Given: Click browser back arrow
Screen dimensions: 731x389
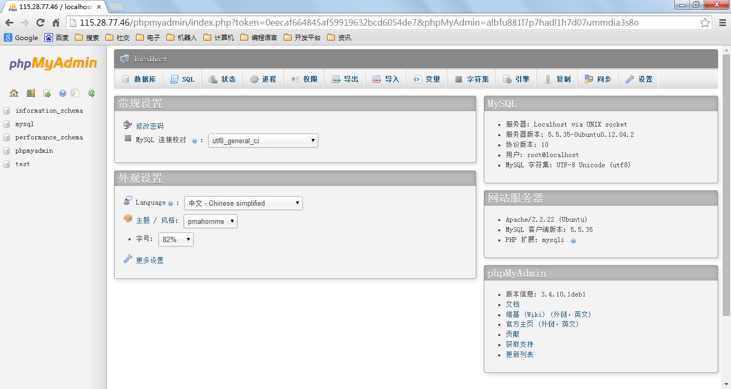Looking at the screenshot, I should [9, 22].
